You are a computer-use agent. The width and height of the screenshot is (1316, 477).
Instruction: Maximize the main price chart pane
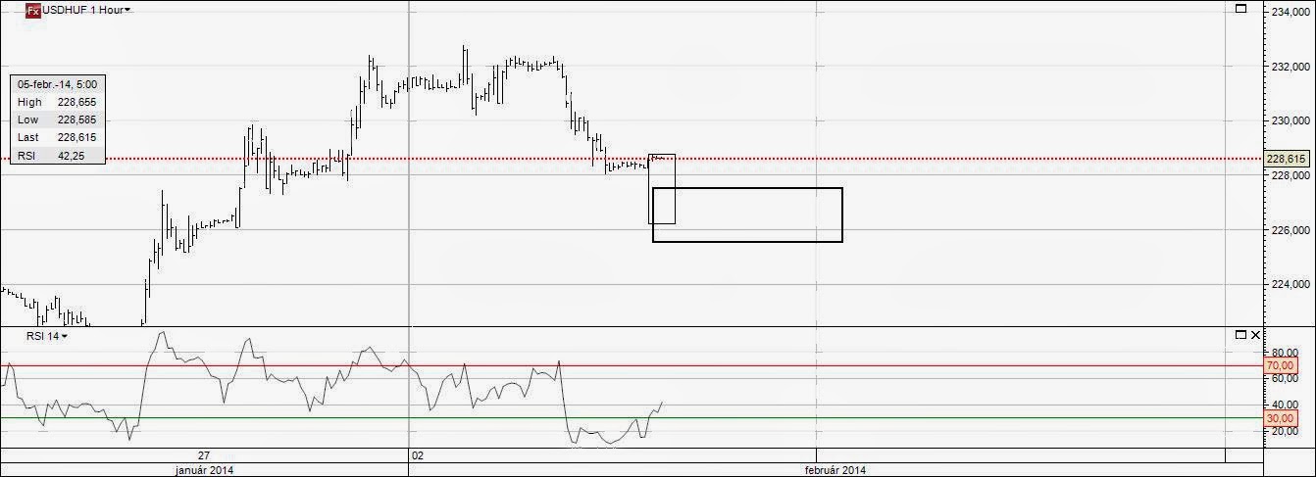(1240, 9)
